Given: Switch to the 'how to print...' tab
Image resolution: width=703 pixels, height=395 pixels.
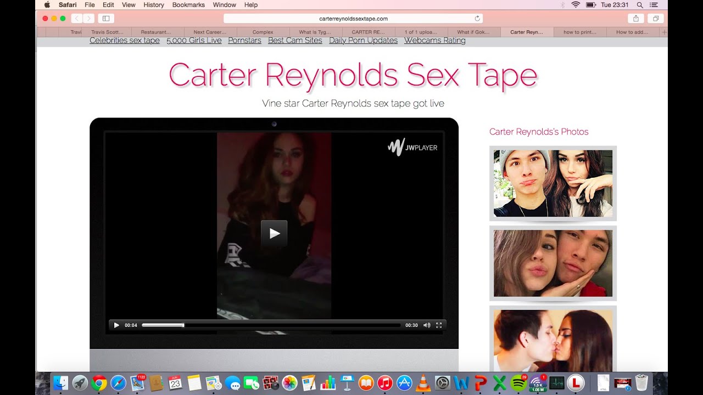Looking at the screenshot, I should [x=579, y=32].
